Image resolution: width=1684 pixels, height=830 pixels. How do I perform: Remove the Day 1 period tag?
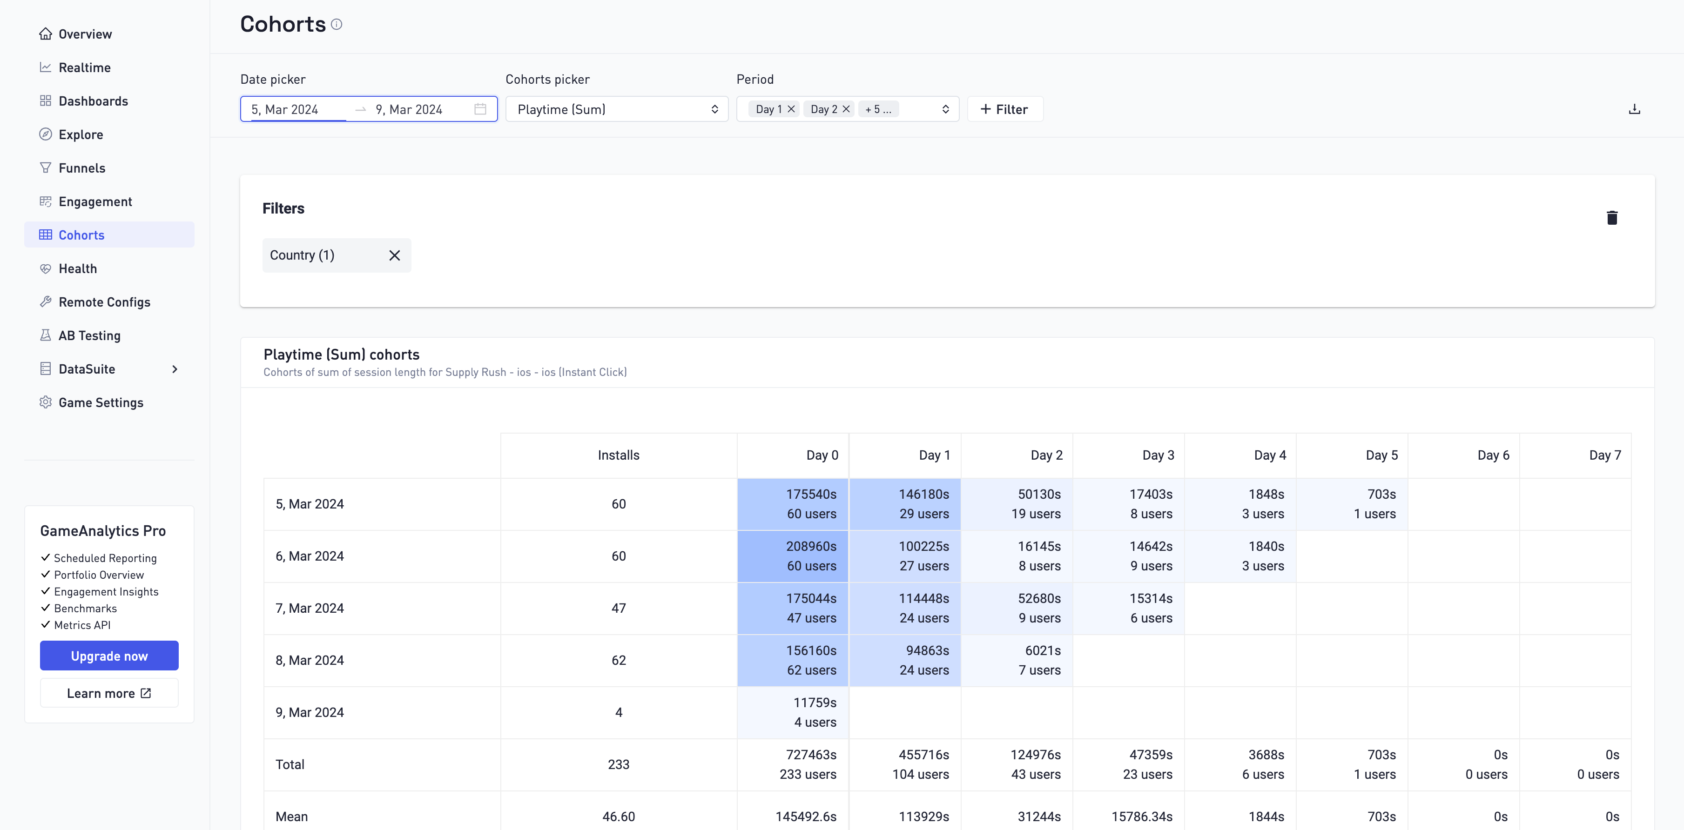click(x=791, y=109)
